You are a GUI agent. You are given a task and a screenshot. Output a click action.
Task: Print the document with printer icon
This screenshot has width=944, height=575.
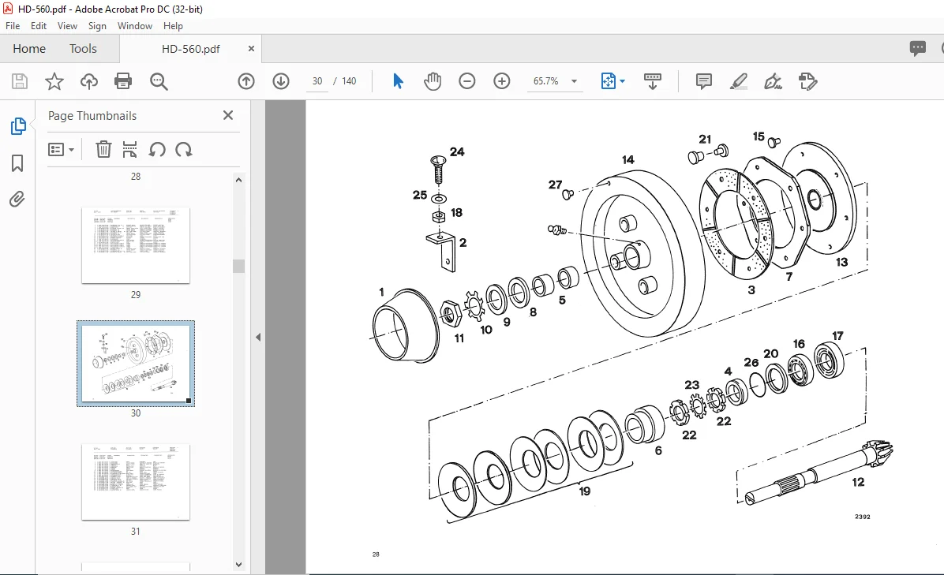tap(123, 81)
